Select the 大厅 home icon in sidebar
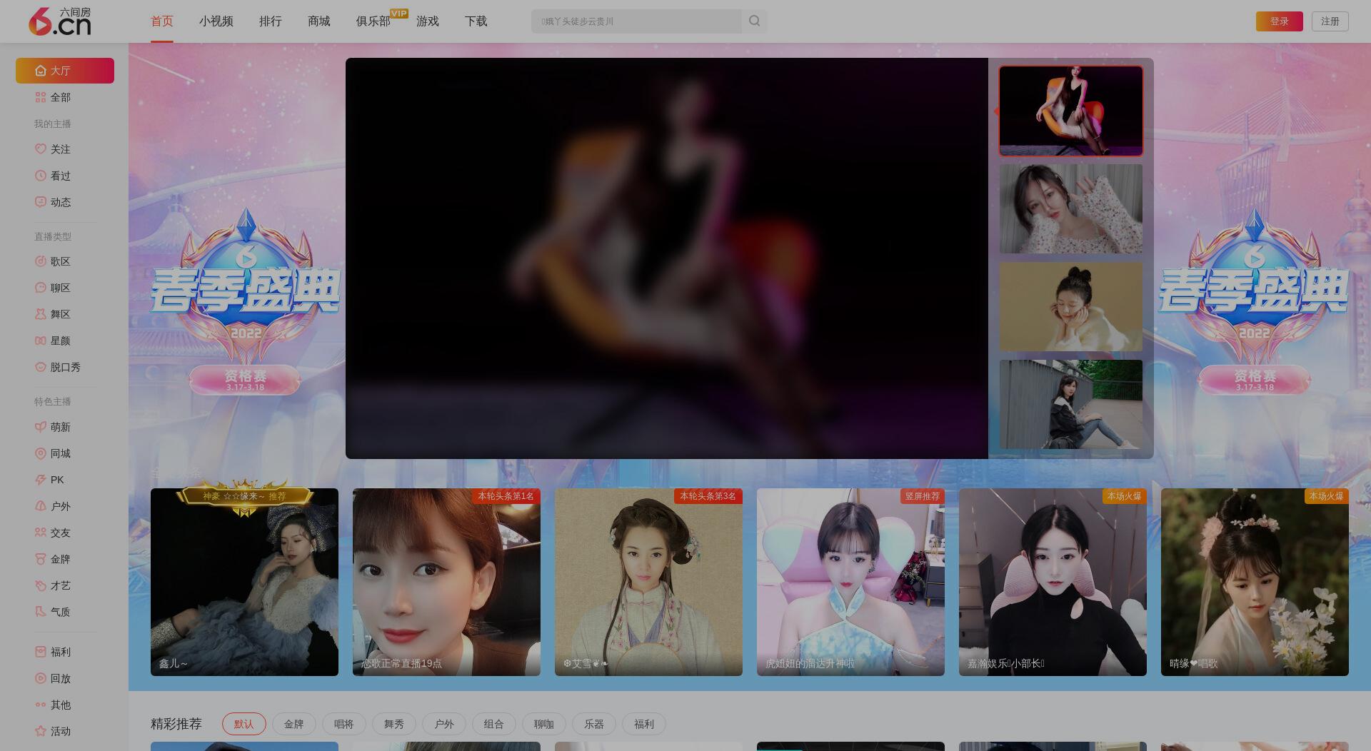1371x751 pixels. click(41, 71)
